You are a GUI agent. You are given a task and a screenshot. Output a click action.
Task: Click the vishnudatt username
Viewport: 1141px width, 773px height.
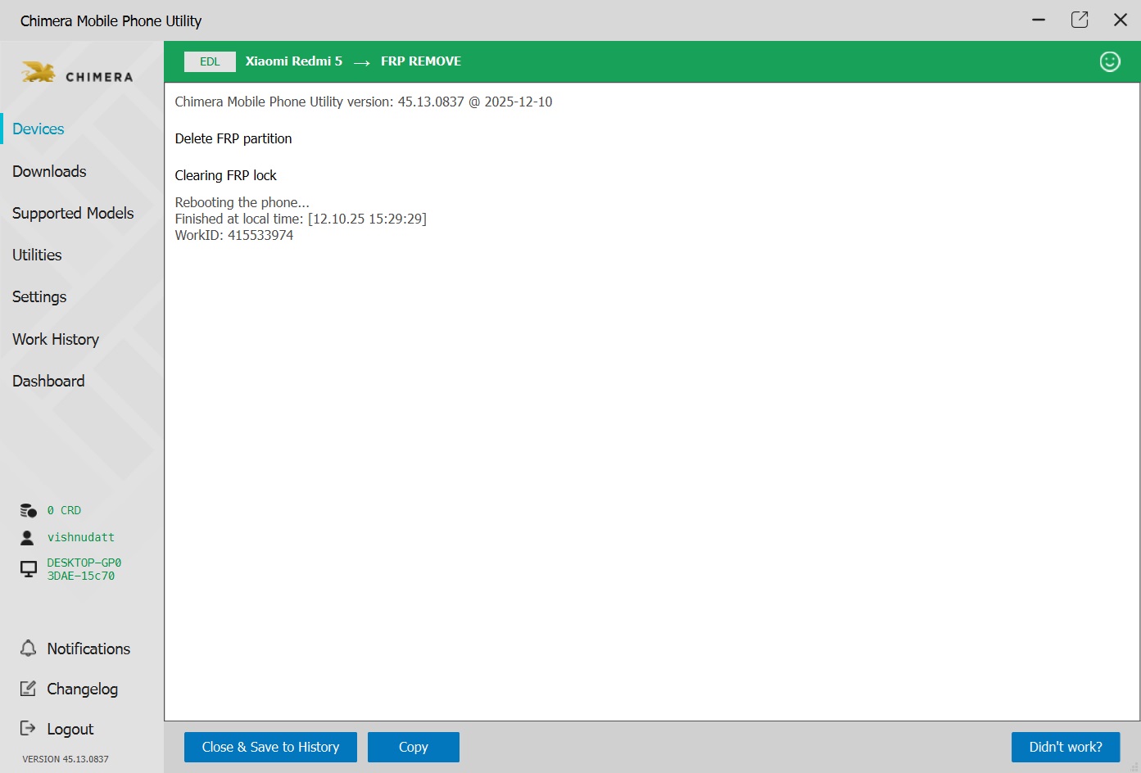tap(81, 537)
